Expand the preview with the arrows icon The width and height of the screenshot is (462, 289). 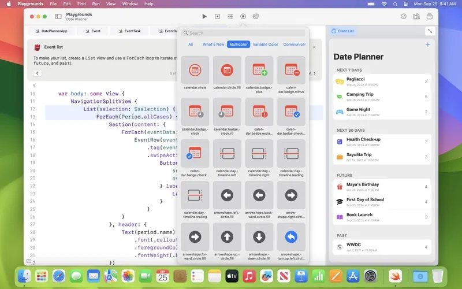point(430,31)
